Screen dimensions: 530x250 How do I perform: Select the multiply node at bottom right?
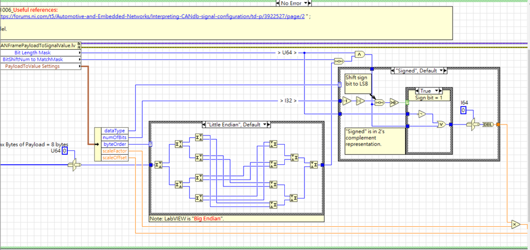[515, 224]
